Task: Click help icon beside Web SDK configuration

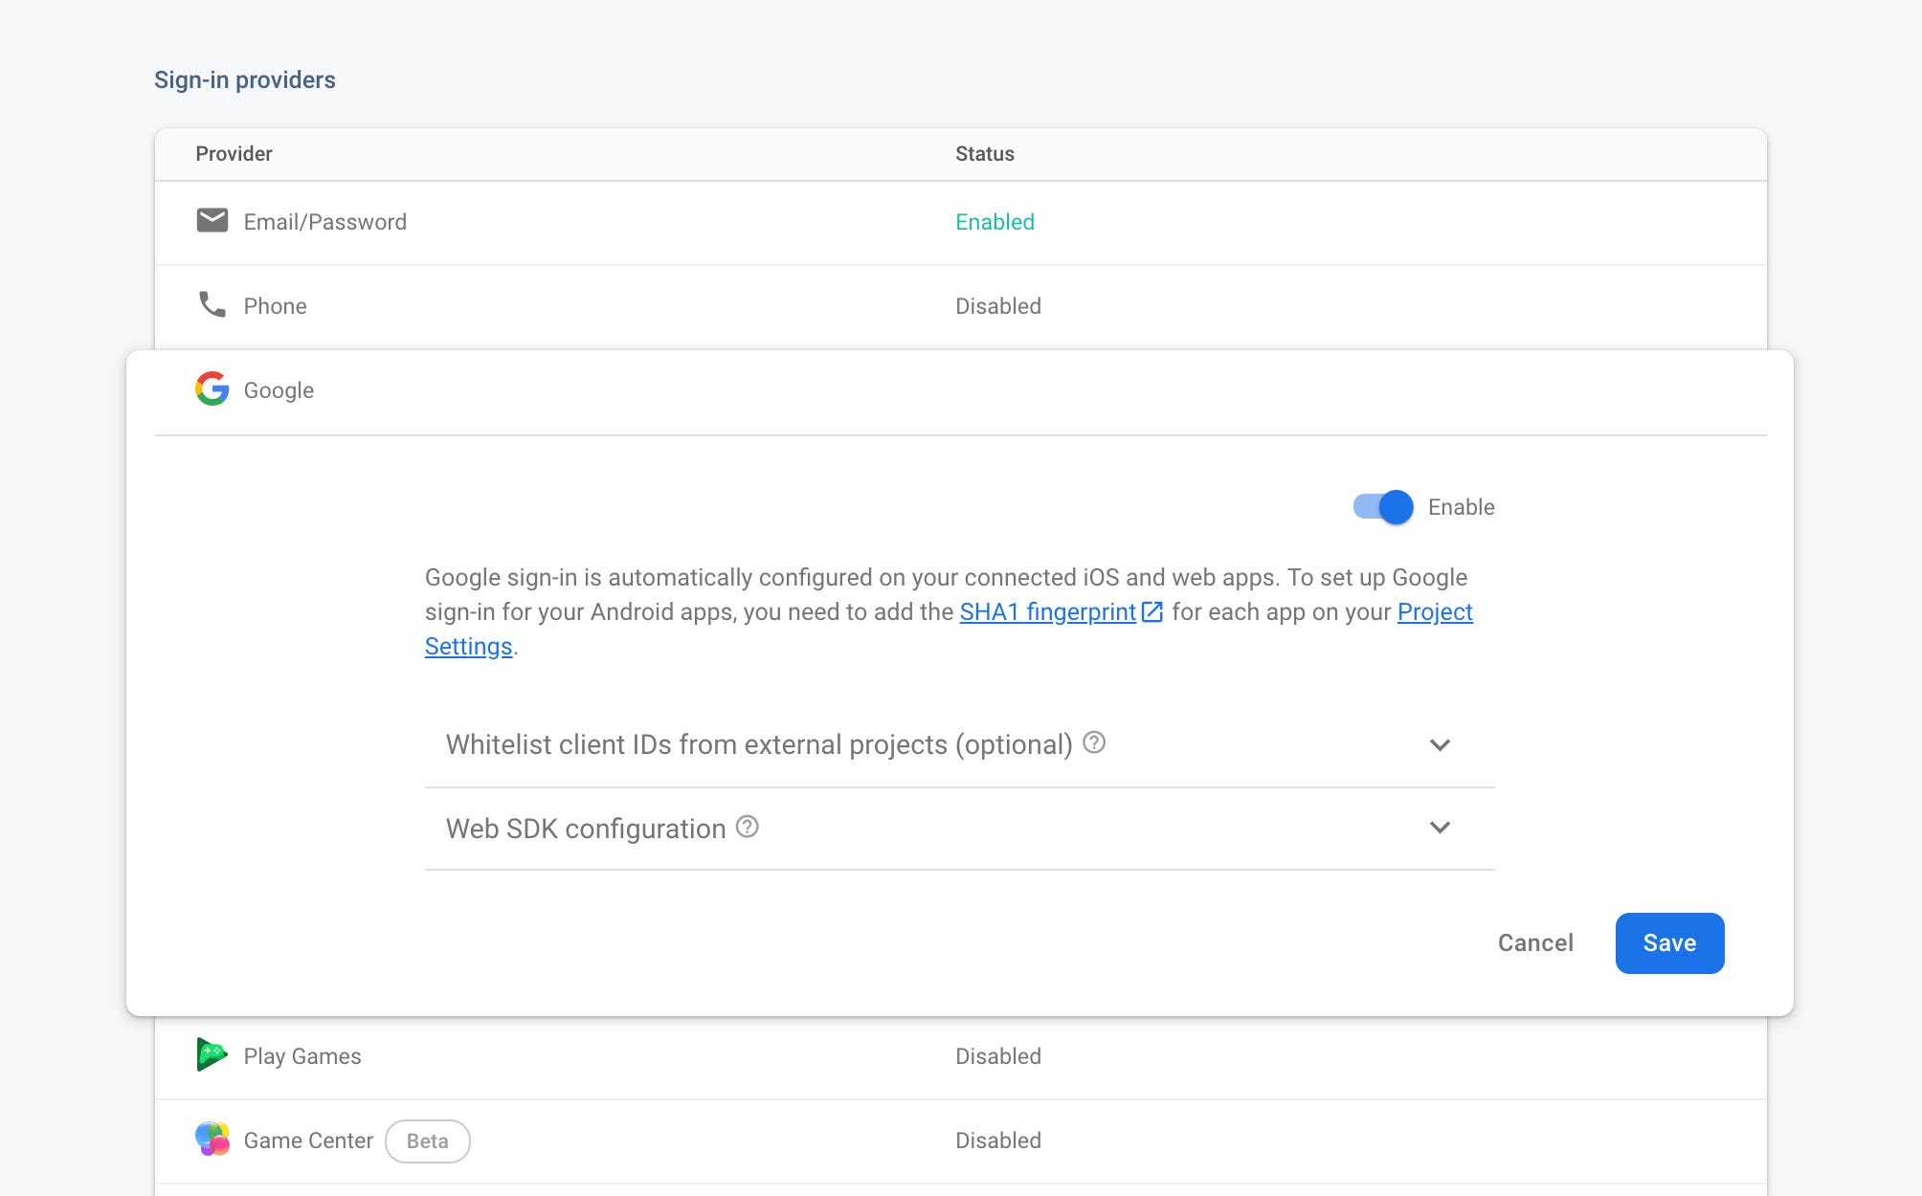Action: (x=747, y=827)
